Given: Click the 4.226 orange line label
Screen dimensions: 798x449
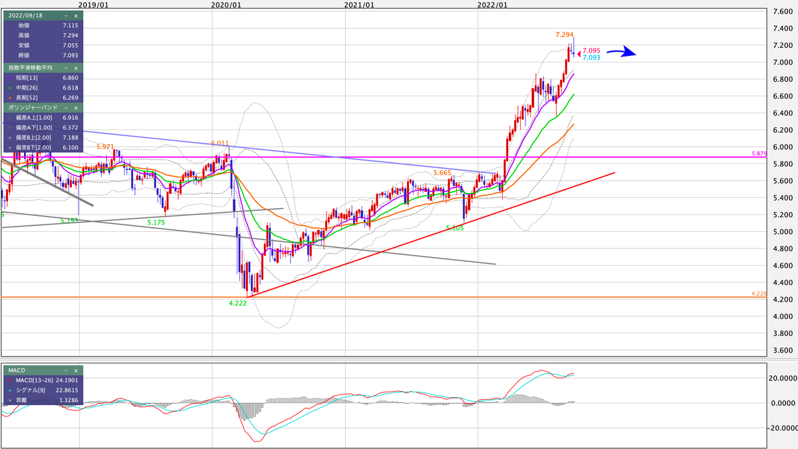Looking at the screenshot, I should tap(759, 293).
